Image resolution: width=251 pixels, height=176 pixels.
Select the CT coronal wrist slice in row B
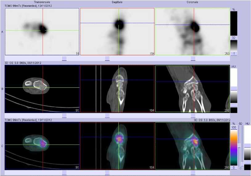coord(193,89)
